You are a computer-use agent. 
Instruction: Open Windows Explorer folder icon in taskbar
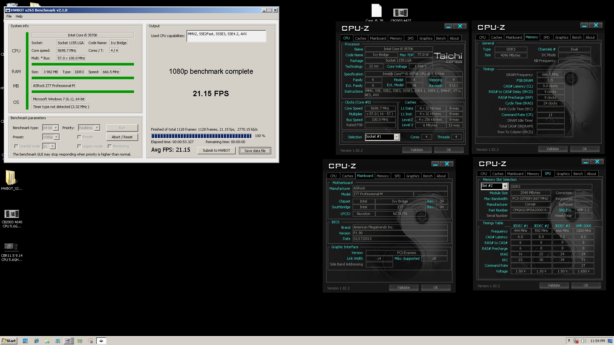pos(47,341)
